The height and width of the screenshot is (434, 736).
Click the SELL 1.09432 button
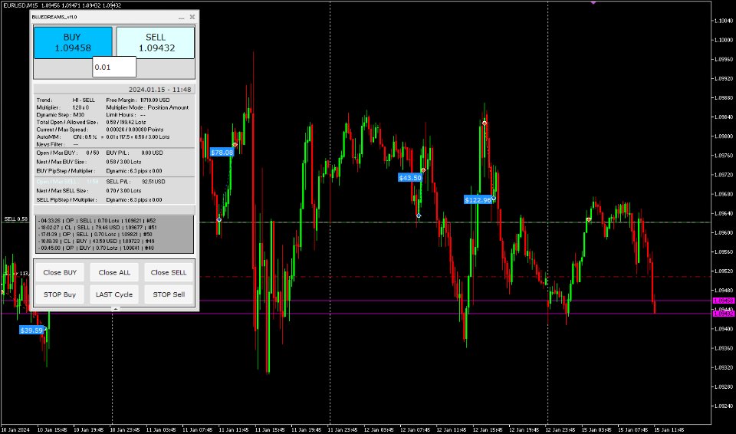tap(156, 42)
